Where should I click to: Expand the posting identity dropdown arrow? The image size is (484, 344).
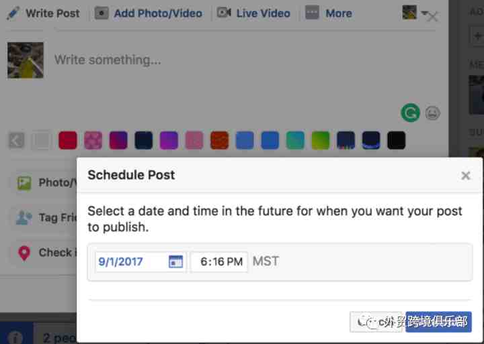[x=424, y=13]
